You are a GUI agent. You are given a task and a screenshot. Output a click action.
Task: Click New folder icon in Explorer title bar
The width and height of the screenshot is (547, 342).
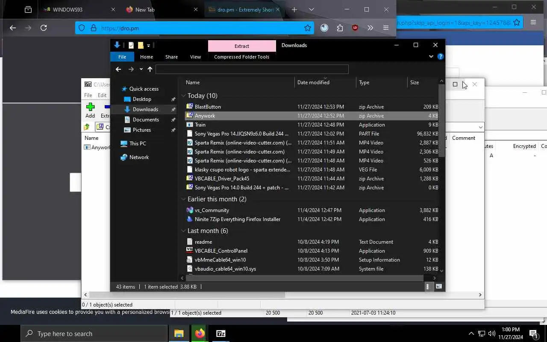[140, 45]
